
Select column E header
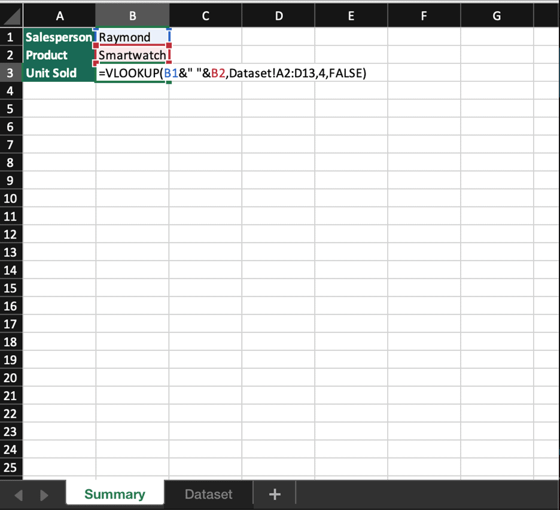click(351, 16)
